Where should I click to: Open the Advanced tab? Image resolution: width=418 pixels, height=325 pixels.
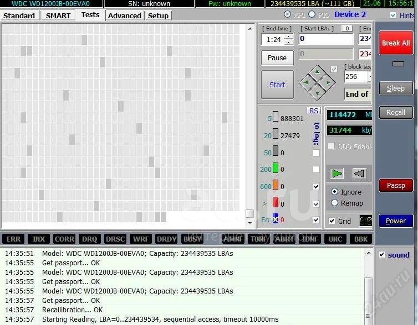coord(124,15)
